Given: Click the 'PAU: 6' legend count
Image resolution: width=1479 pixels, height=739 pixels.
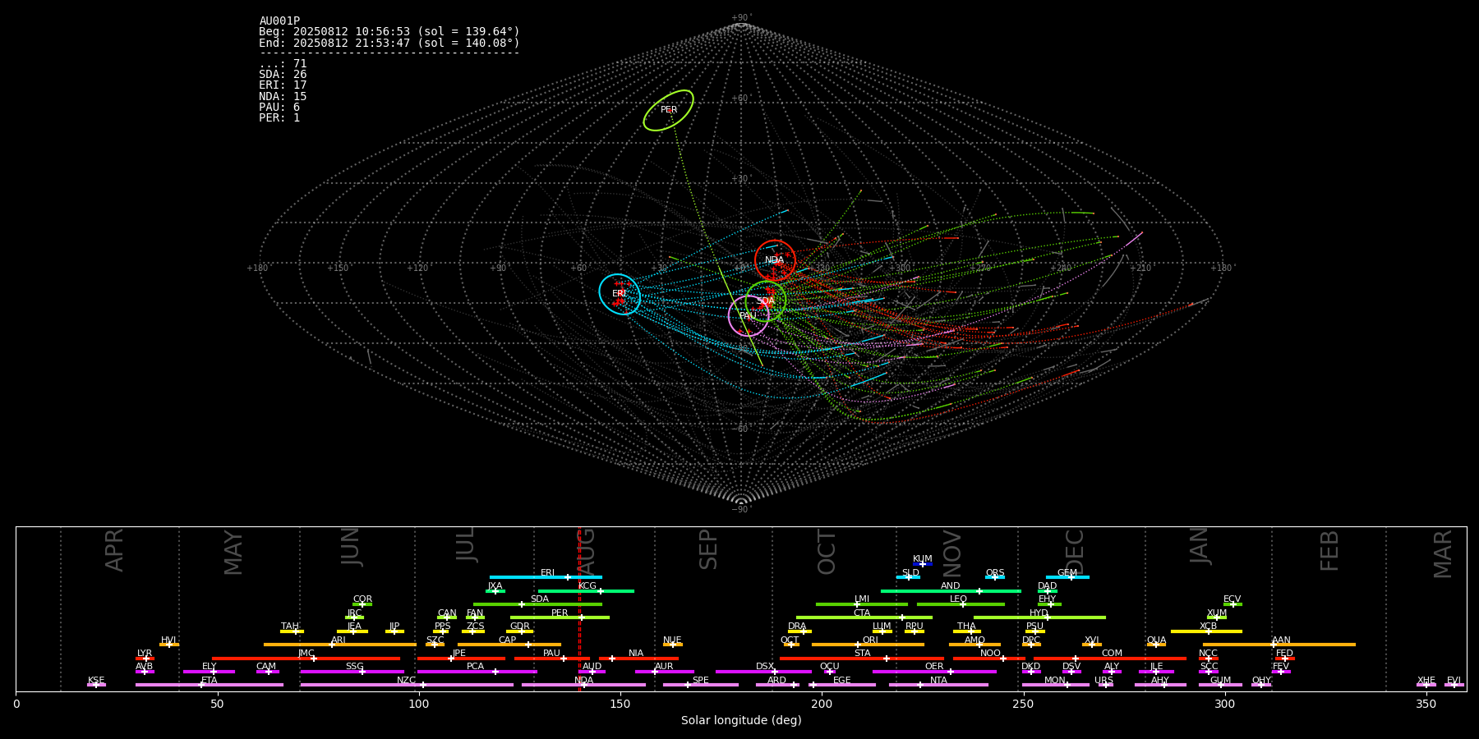Looking at the screenshot, I should click(x=279, y=108).
